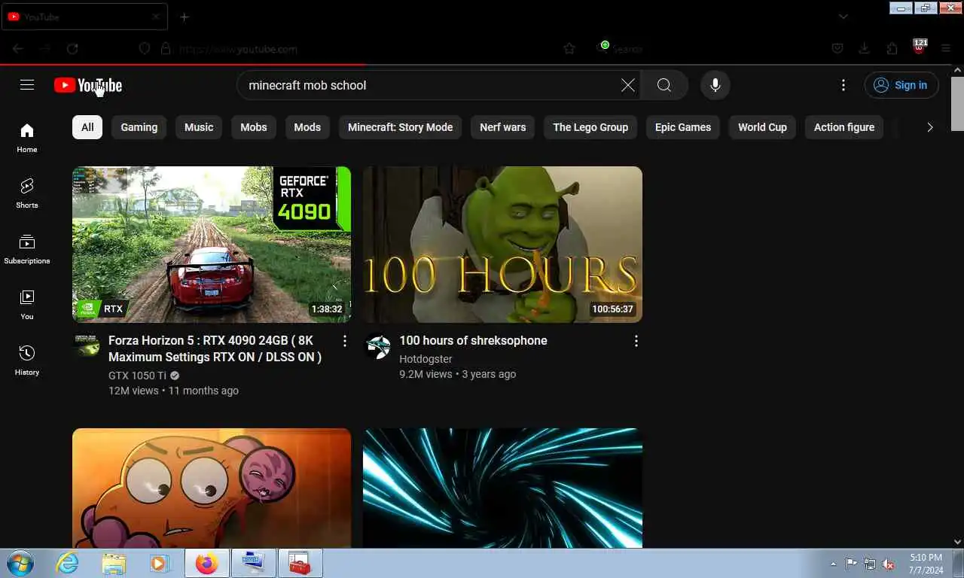Select the Music filter chip
The height and width of the screenshot is (578, 964).
199,127
